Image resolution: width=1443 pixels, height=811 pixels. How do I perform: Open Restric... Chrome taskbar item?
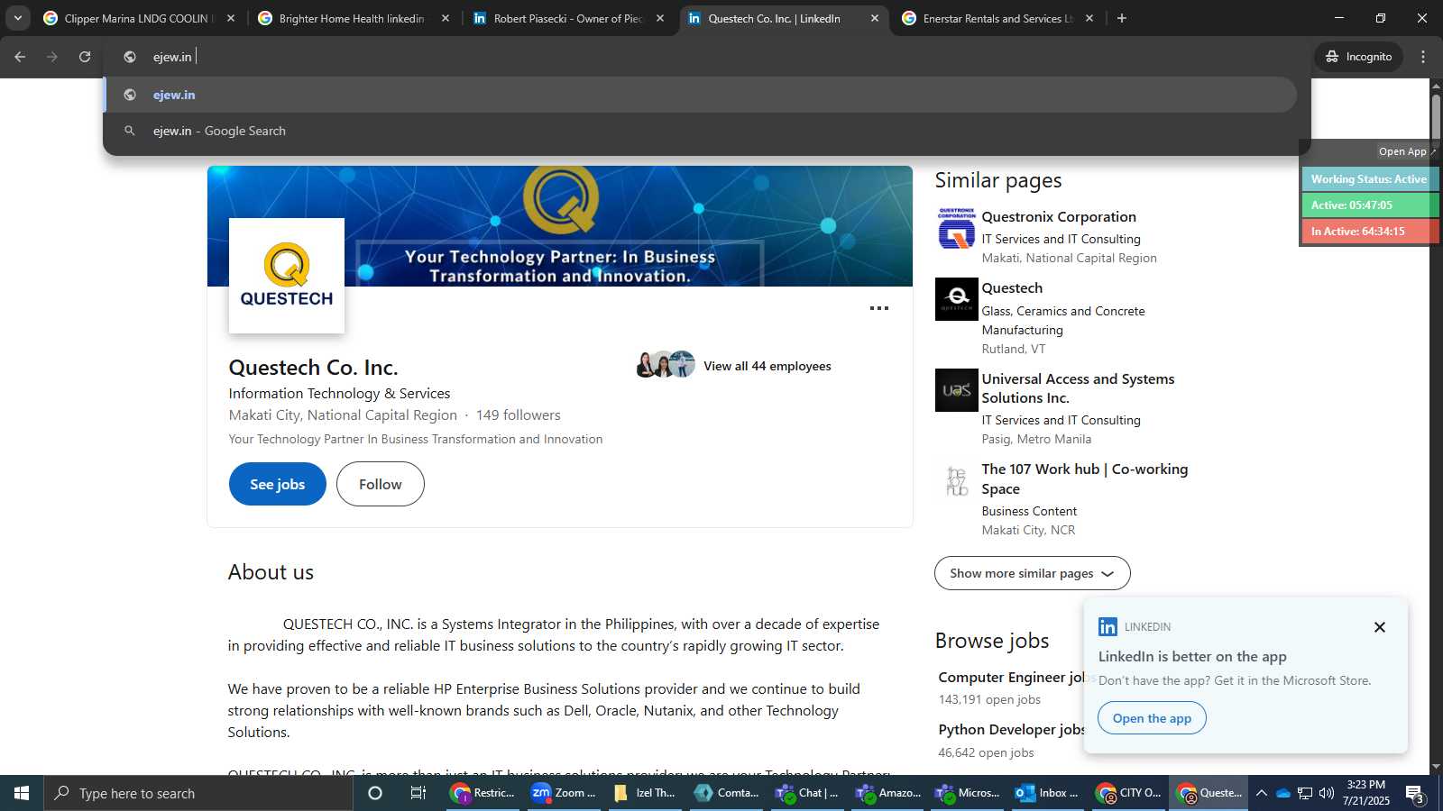[x=483, y=793]
